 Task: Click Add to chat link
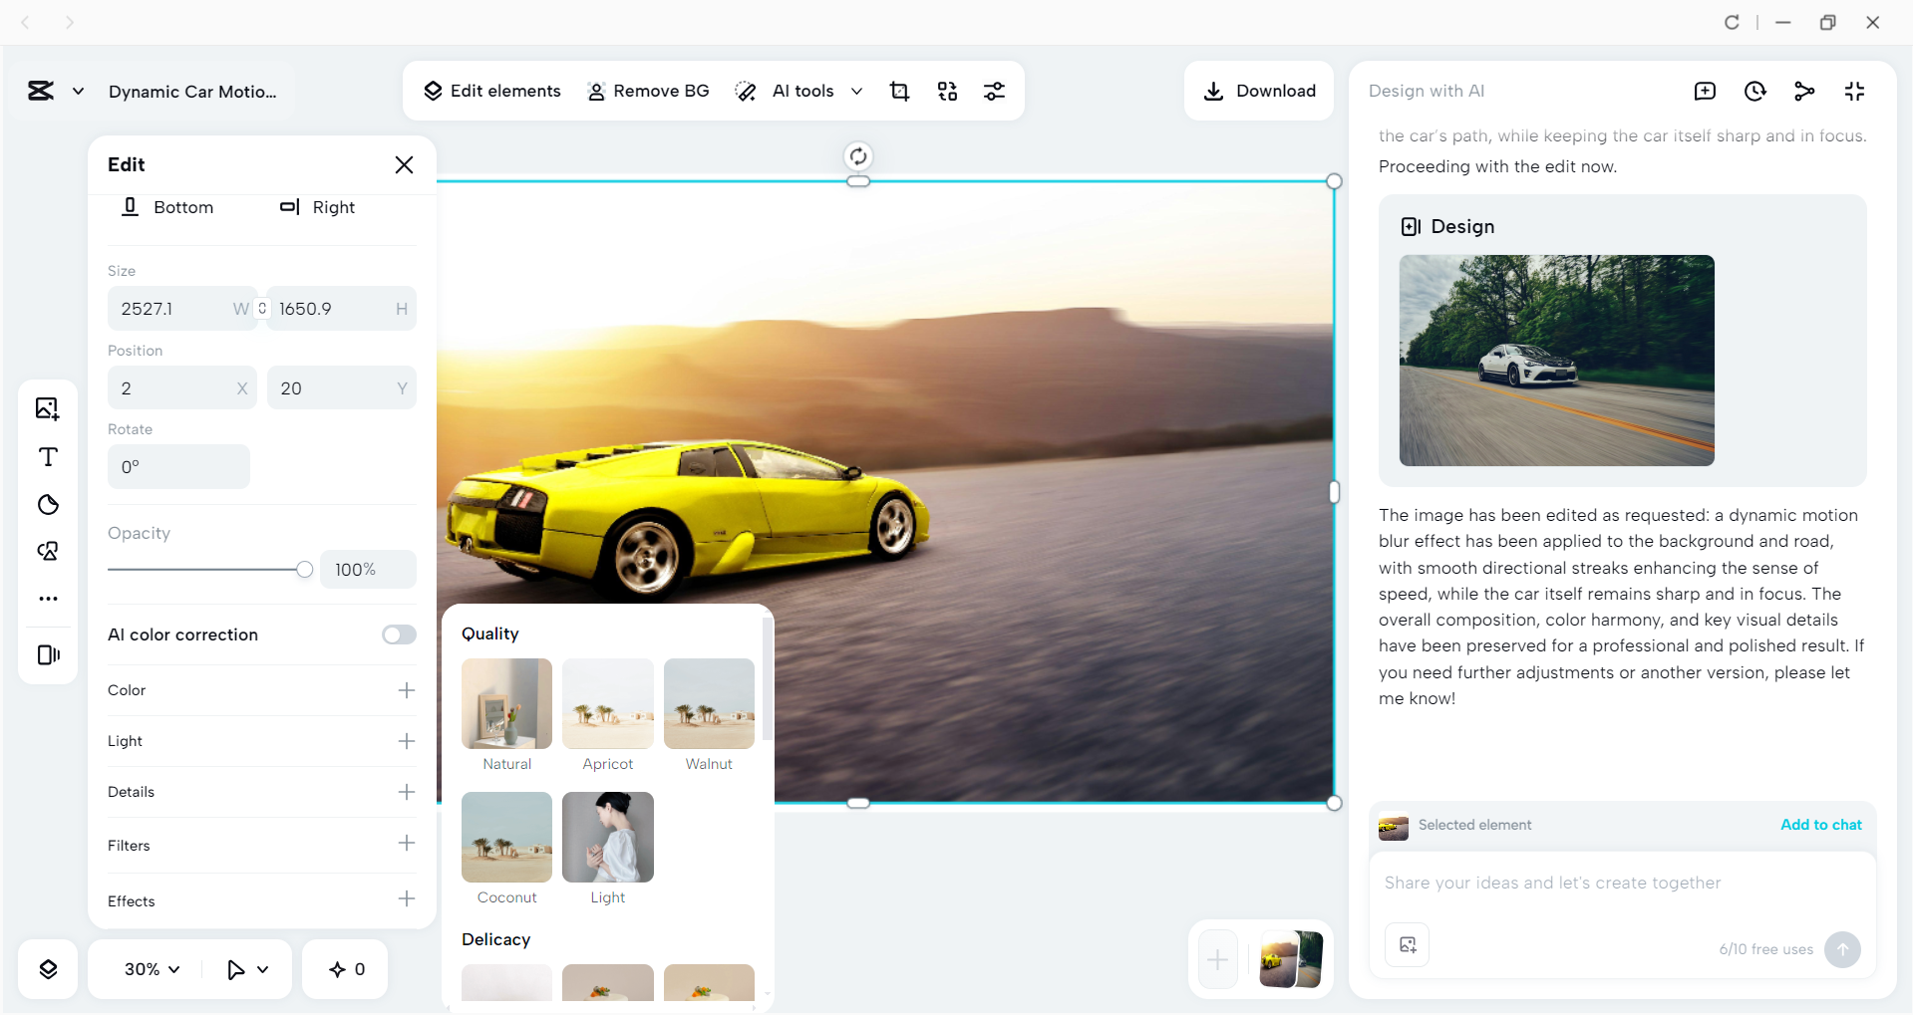tap(1820, 825)
